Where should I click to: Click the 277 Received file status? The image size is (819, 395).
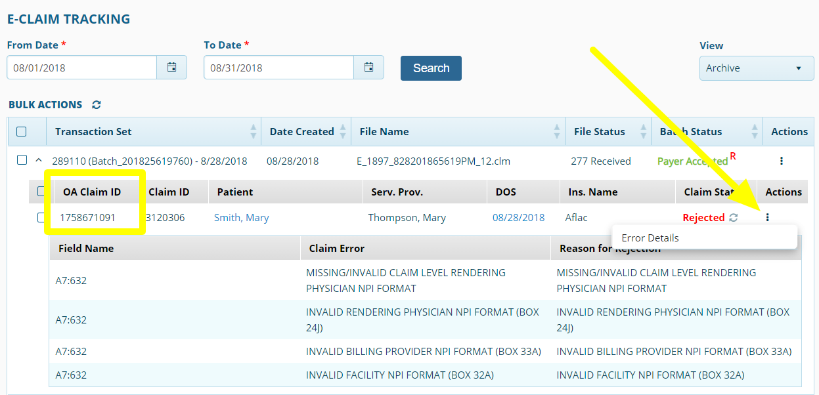click(x=601, y=161)
